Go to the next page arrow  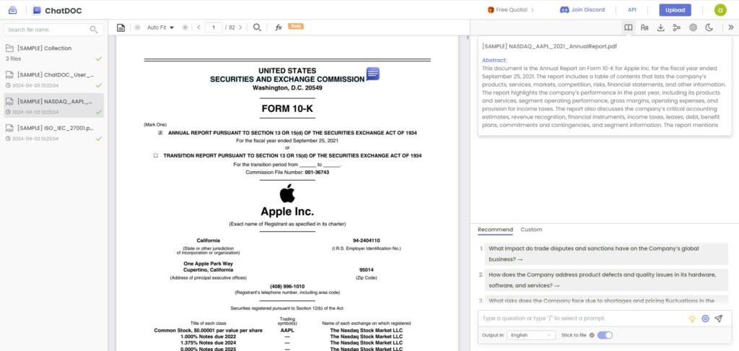click(x=240, y=27)
